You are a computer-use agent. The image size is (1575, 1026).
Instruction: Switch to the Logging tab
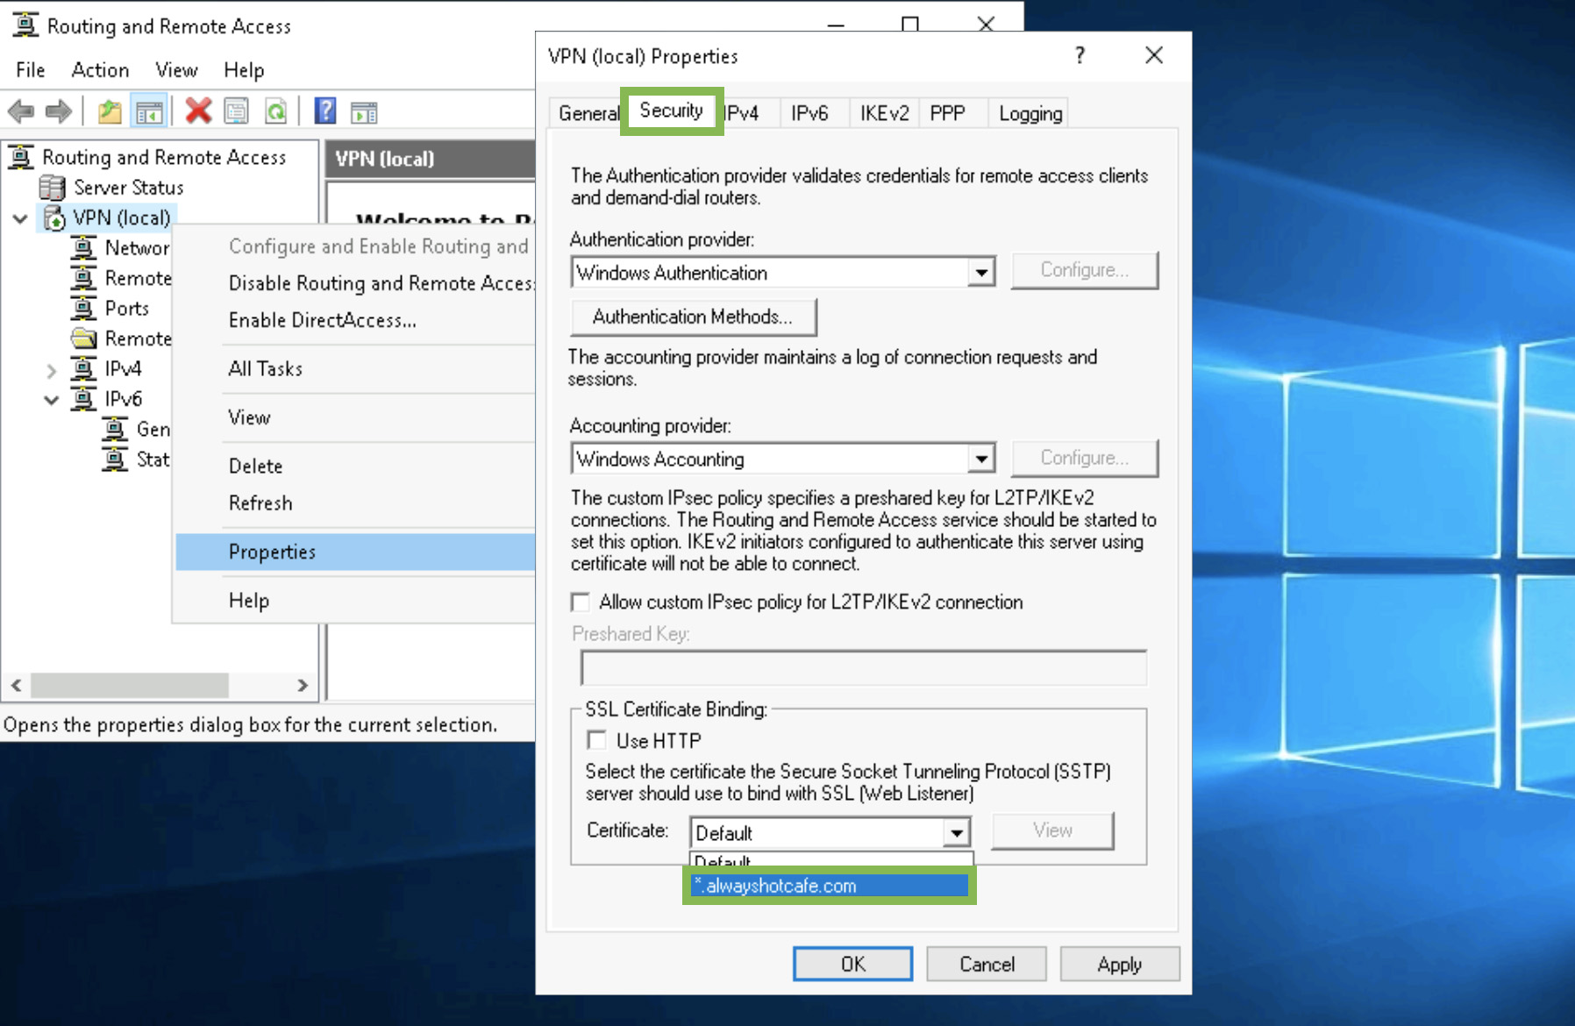click(x=1030, y=113)
